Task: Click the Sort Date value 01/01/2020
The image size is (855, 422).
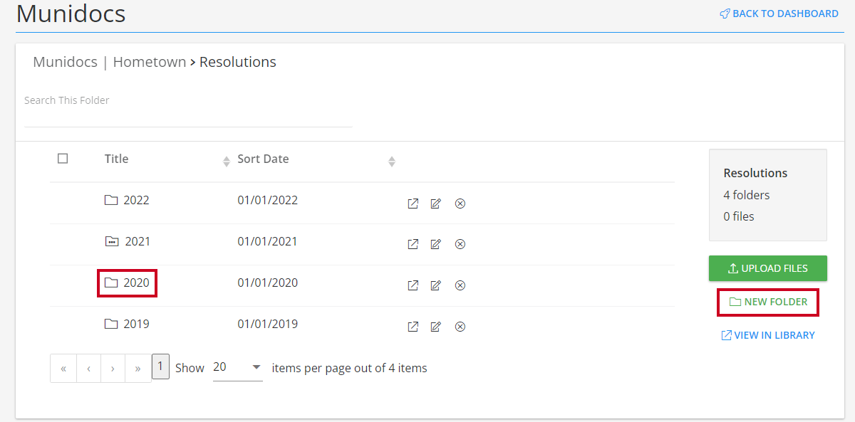Action: click(268, 283)
